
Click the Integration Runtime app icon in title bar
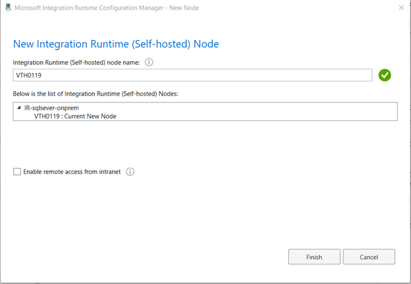click(8, 8)
